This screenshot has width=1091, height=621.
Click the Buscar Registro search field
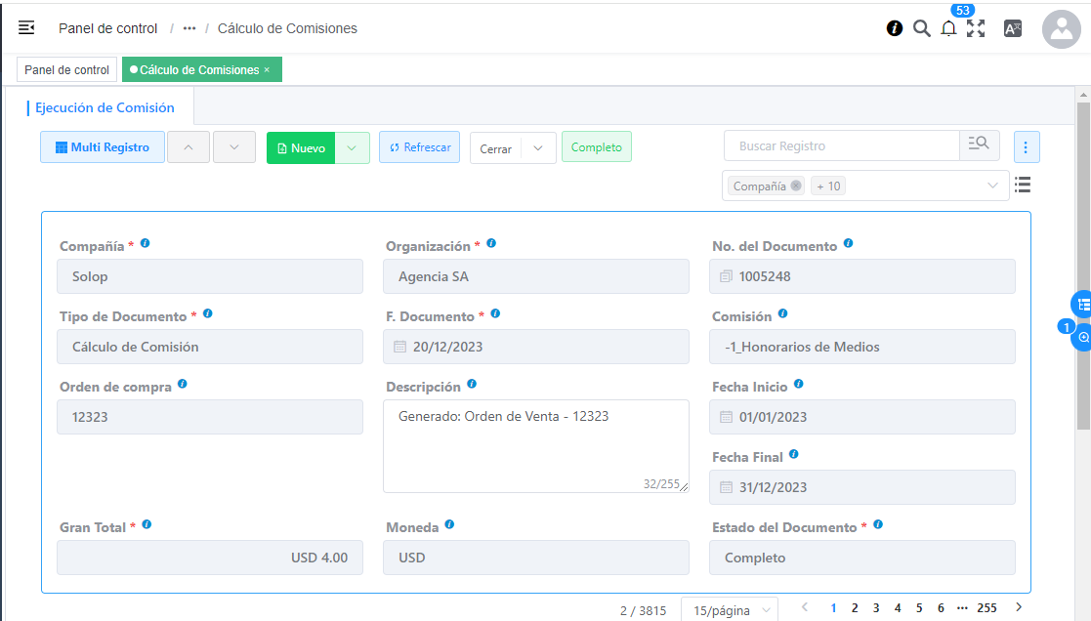point(842,145)
